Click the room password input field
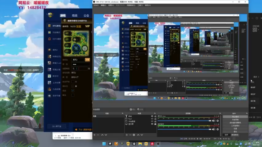Viewport: 262px width, 147px height. pos(81,64)
